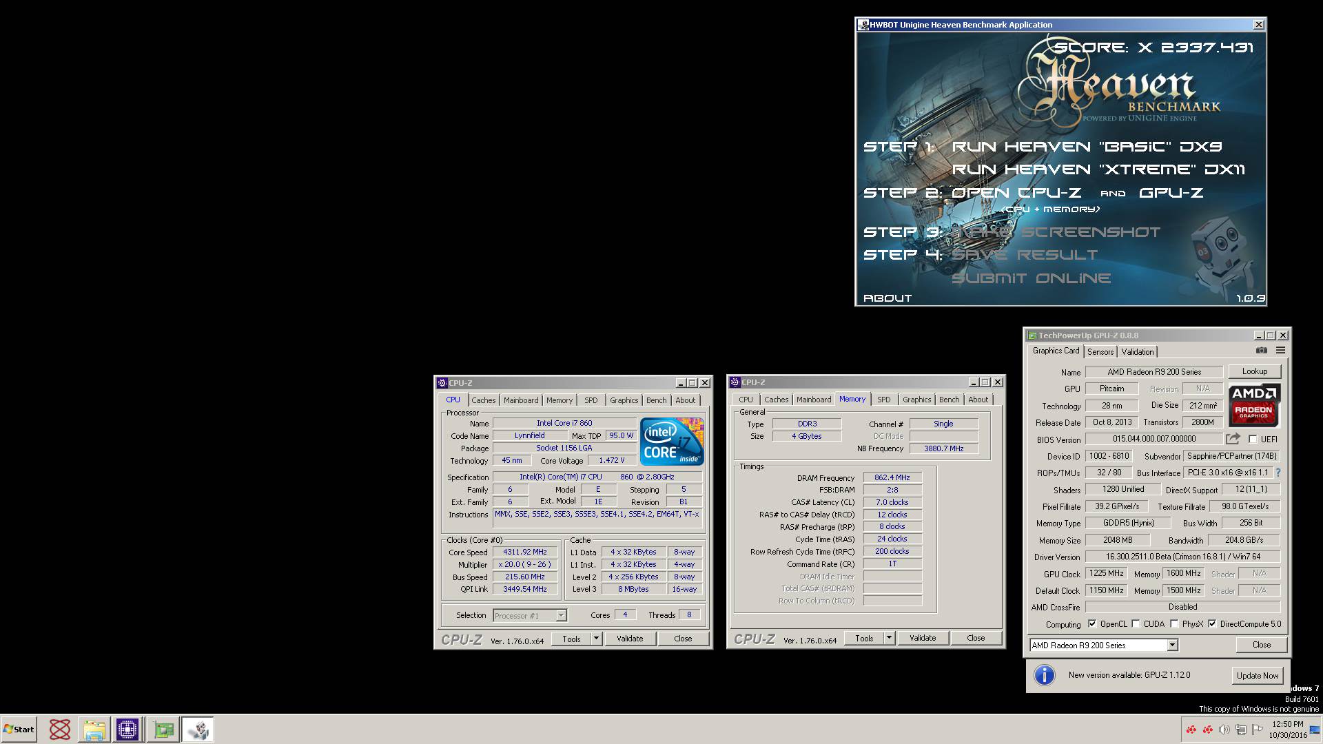Toggle the CUDA checkbox
This screenshot has width=1323, height=744.
(1136, 624)
